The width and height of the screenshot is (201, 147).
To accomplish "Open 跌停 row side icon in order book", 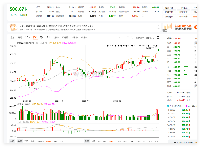I will click(196, 86).
